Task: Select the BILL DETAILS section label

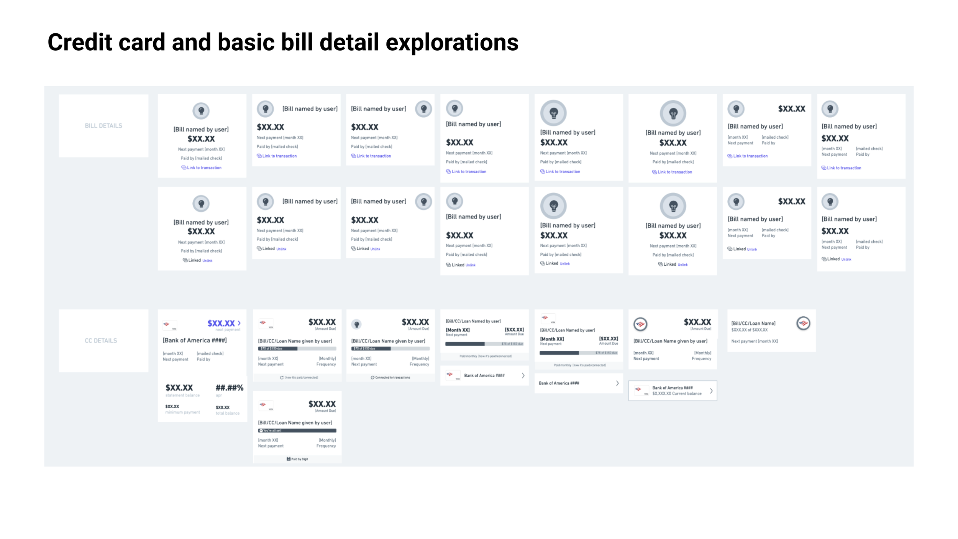Action: (103, 126)
